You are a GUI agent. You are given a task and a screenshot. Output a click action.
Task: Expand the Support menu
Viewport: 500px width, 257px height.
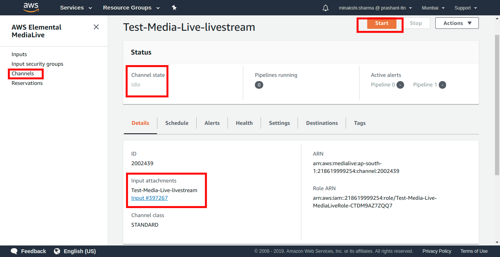[466, 8]
